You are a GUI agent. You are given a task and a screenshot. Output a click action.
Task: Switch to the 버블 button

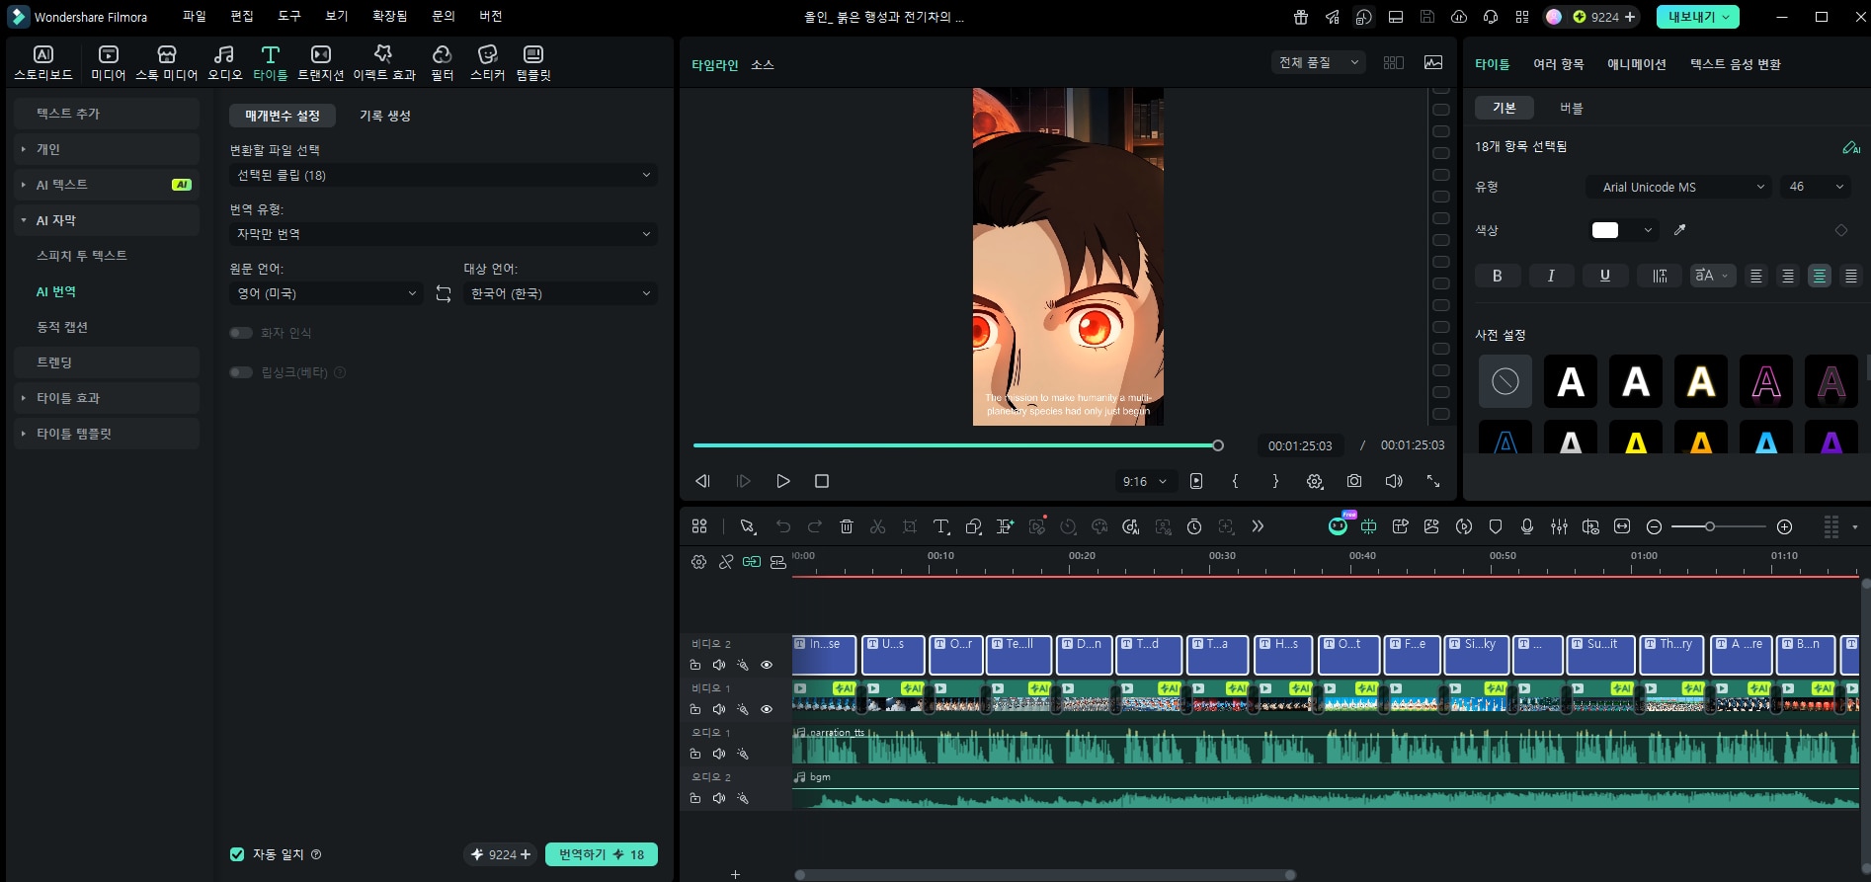(x=1572, y=108)
